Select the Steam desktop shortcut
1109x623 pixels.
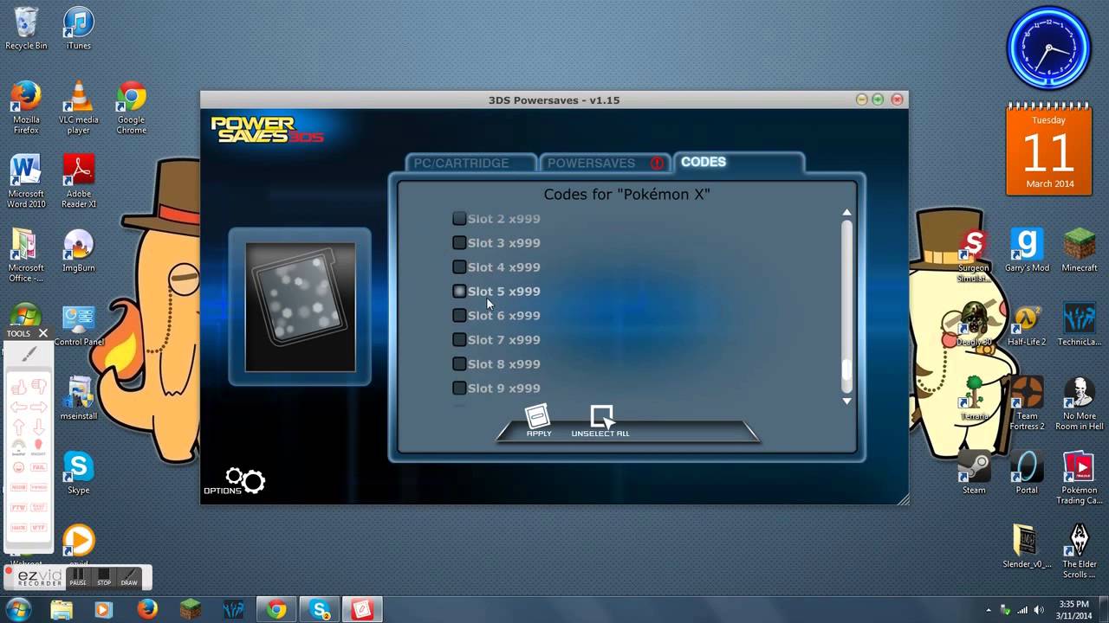click(974, 473)
